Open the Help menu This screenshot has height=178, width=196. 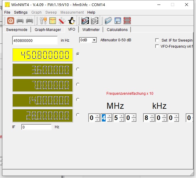coord(91,12)
